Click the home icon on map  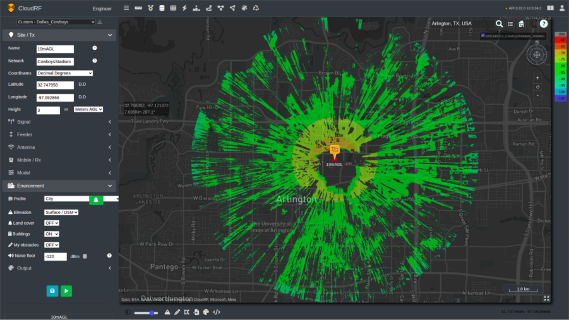pos(521,24)
